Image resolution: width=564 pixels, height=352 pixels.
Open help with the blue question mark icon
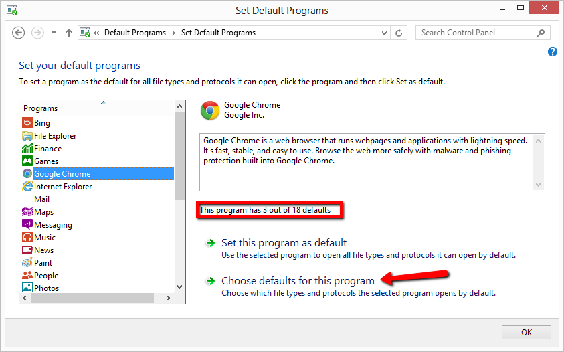coord(553,52)
